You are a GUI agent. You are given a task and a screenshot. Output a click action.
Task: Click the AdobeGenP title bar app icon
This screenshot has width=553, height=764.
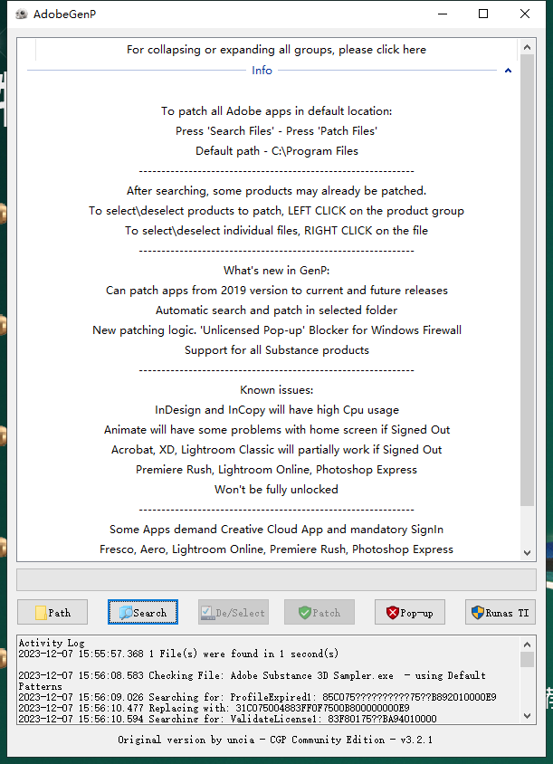[22, 14]
